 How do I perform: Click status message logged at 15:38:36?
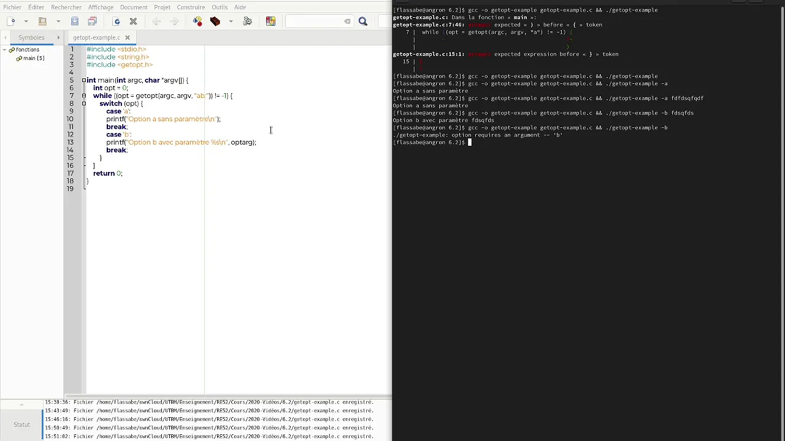tap(209, 402)
